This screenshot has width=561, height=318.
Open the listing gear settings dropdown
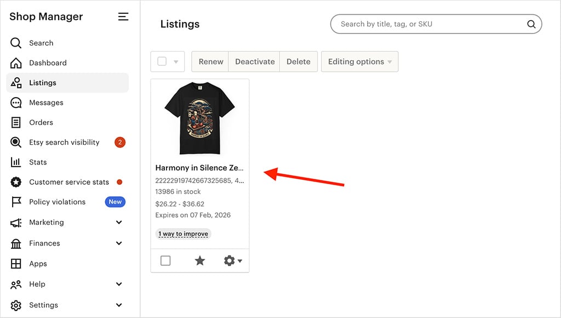233,261
